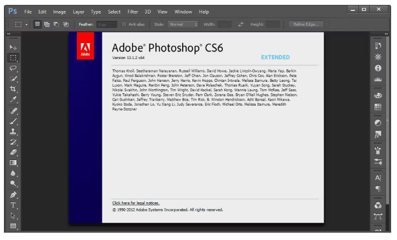Open the Layer menu
Screen dimensions: 397x240
tap(78, 11)
